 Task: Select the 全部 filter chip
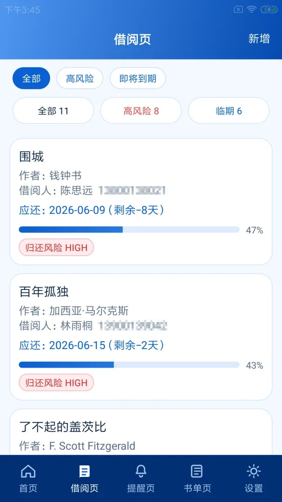pyautogui.click(x=32, y=79)
